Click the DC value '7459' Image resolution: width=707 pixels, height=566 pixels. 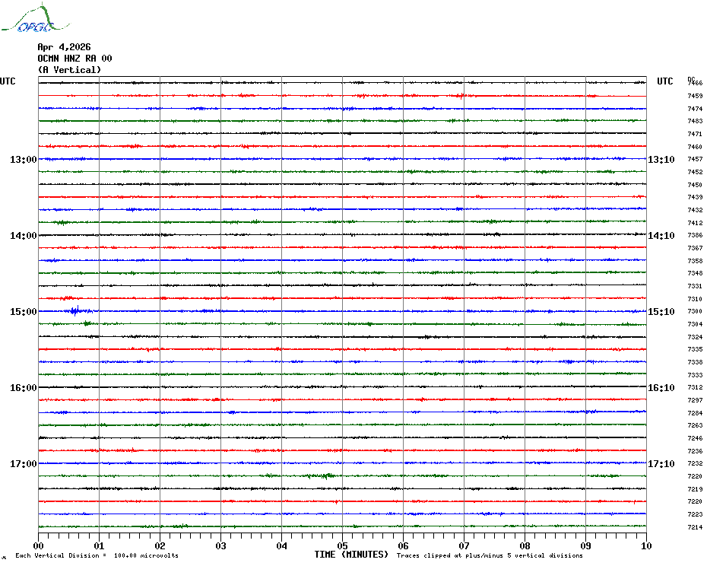(695, 96)
